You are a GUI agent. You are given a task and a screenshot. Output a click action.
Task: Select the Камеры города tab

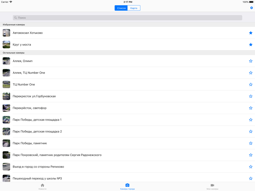pos(127,186)
